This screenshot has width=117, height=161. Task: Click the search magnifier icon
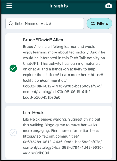pyautogui.click(x=11, y=23)
